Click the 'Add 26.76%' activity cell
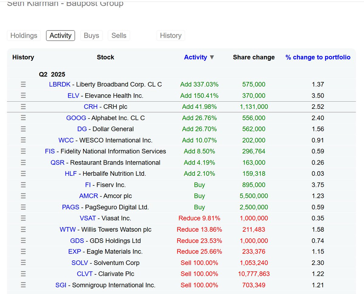 coord(199,118)
